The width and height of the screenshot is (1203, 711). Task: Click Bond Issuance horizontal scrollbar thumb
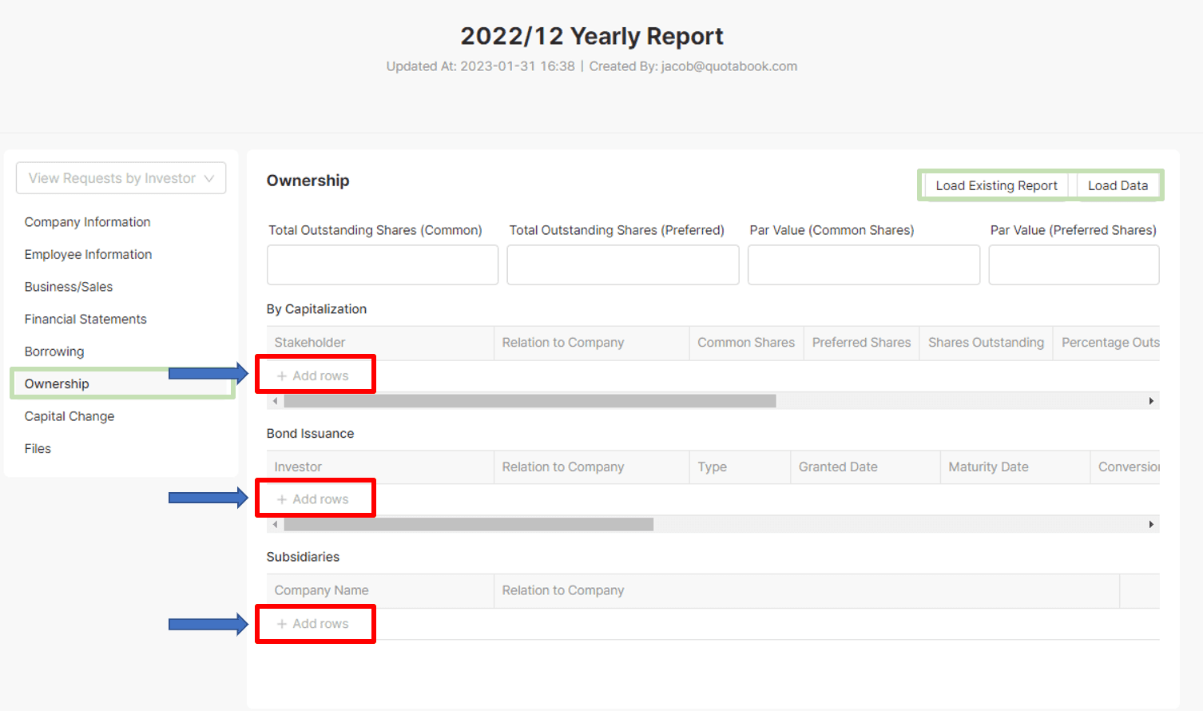(x=469, y=525)
